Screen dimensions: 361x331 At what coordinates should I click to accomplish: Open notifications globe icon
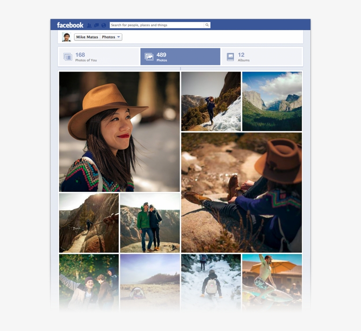103,25
